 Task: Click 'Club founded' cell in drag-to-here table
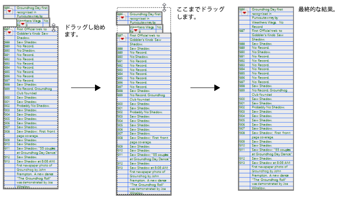point(140,99)
